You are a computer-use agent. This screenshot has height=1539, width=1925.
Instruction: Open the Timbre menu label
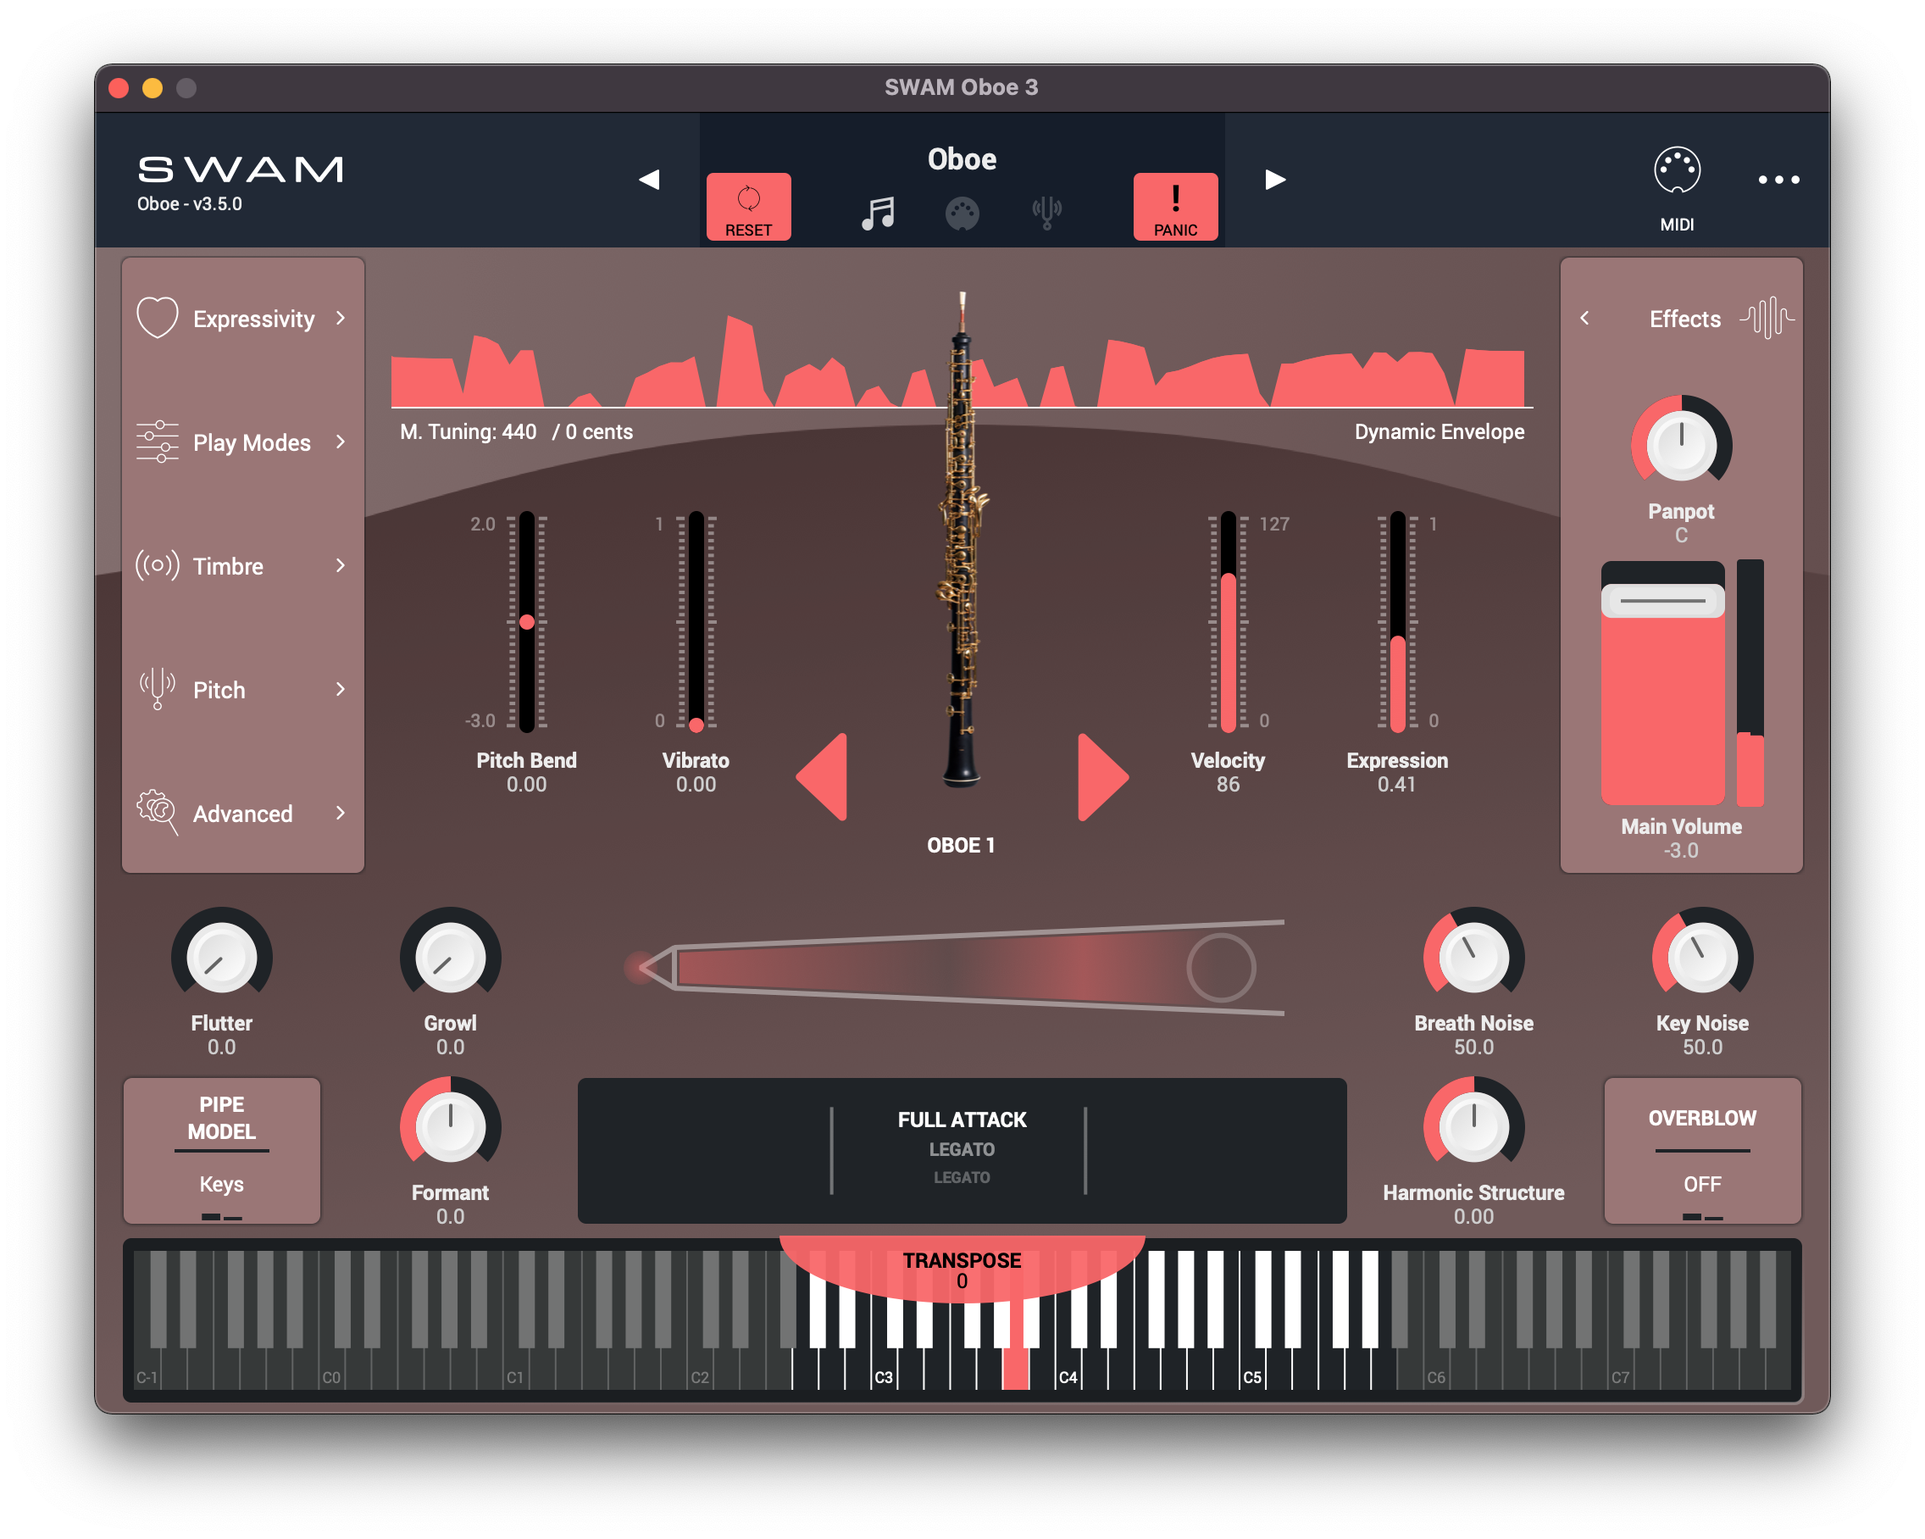[228, 566]
